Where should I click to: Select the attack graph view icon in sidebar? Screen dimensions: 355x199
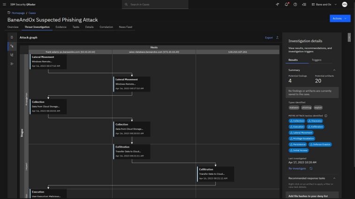coord(12,46)
